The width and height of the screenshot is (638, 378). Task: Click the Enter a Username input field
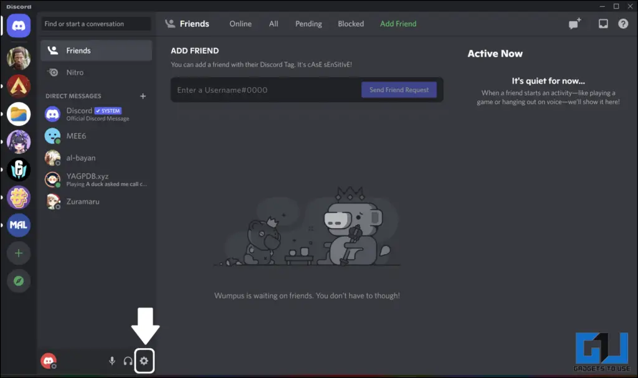[x=262, y=89]
